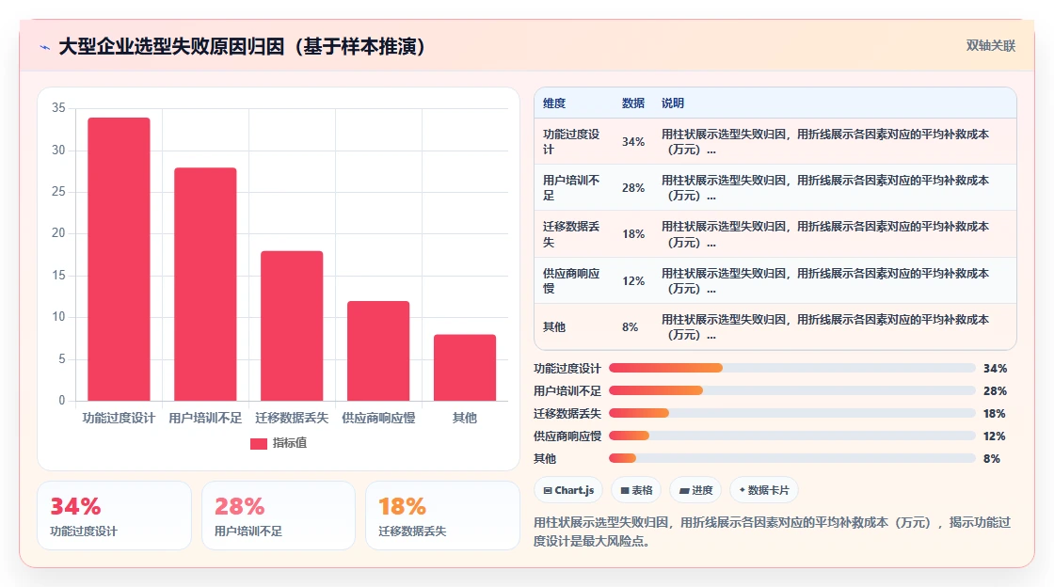1054x587 pixels.
Task: Click the 功能过度设计 bar in chart
Action: coord(119,260)
